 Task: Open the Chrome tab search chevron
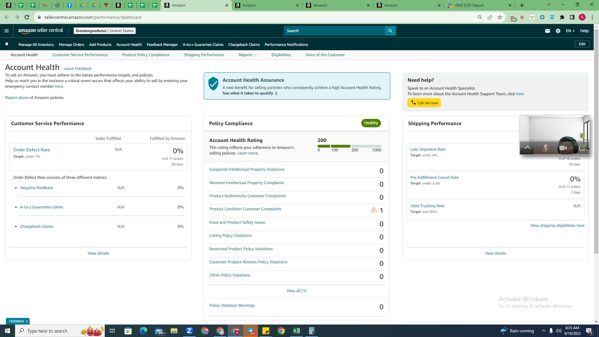(x=549, y=5)
